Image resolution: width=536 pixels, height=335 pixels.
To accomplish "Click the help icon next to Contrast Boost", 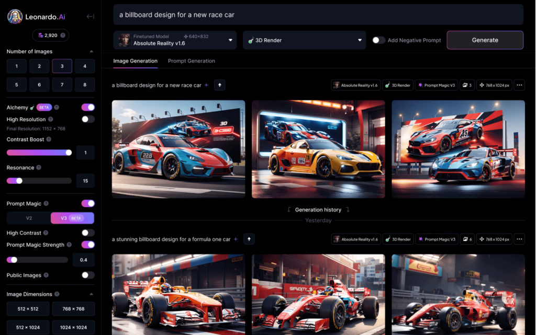I will (x=49, y=140).
